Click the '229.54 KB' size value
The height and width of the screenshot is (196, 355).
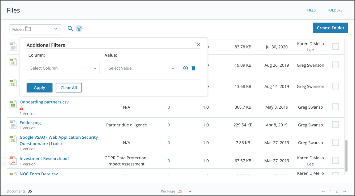(243, 125)
